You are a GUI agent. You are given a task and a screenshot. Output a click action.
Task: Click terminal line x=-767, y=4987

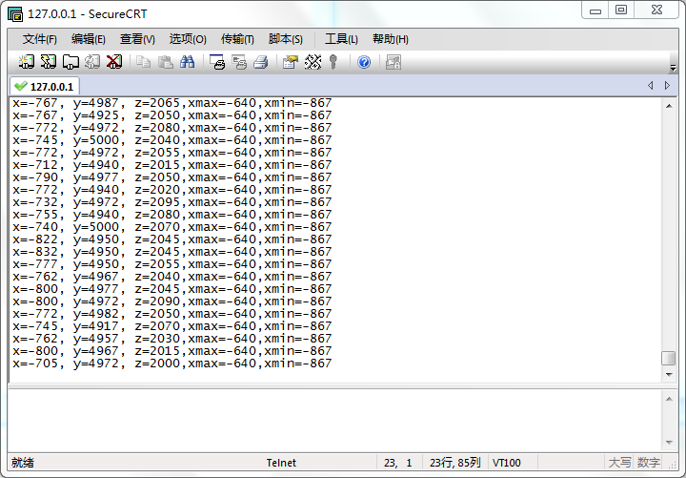(171, 103)
